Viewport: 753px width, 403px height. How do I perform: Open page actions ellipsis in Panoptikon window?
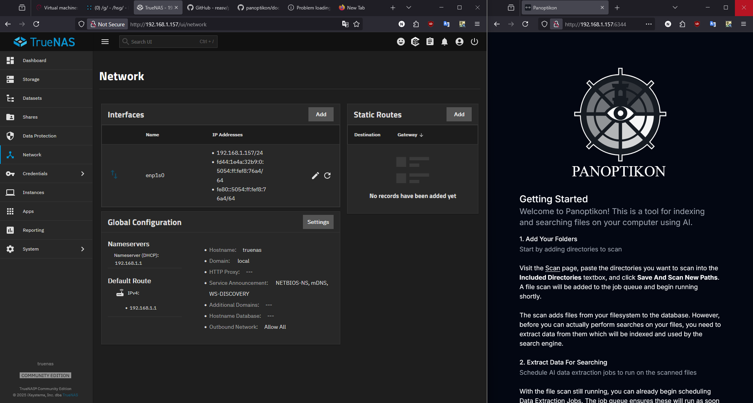tap(649, 24)
